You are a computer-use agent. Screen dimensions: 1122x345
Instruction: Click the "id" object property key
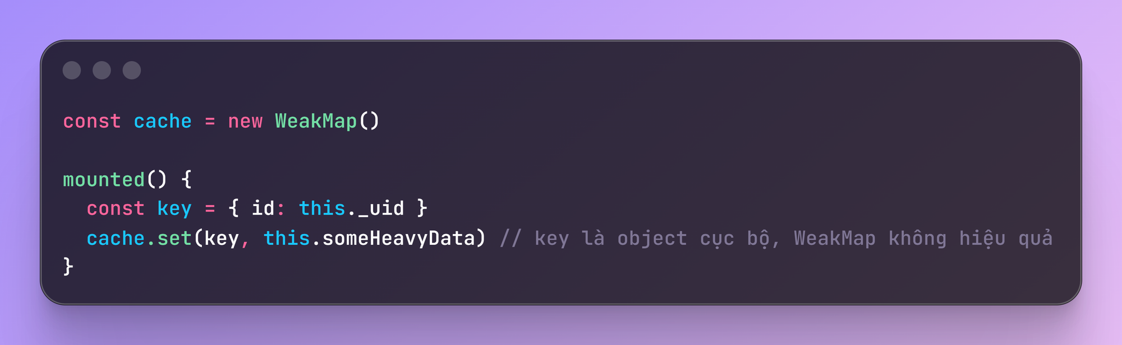pos(263,208)
